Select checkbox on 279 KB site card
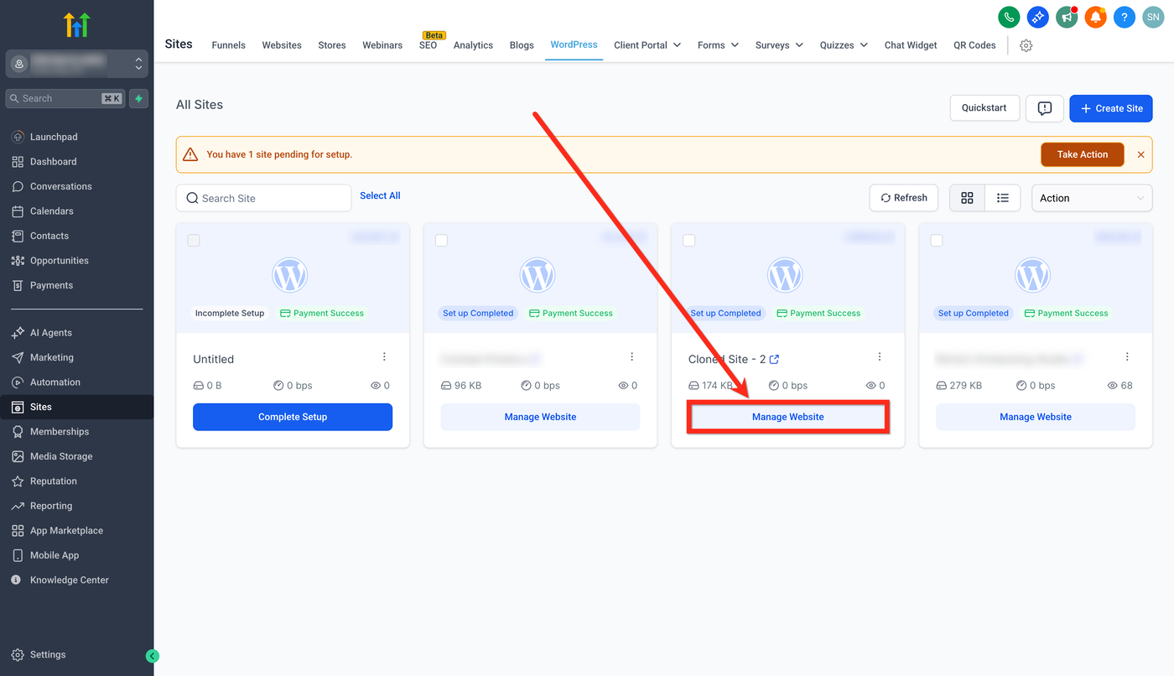The height and width of the screenshot is (676, 1174). click(937, 241)
